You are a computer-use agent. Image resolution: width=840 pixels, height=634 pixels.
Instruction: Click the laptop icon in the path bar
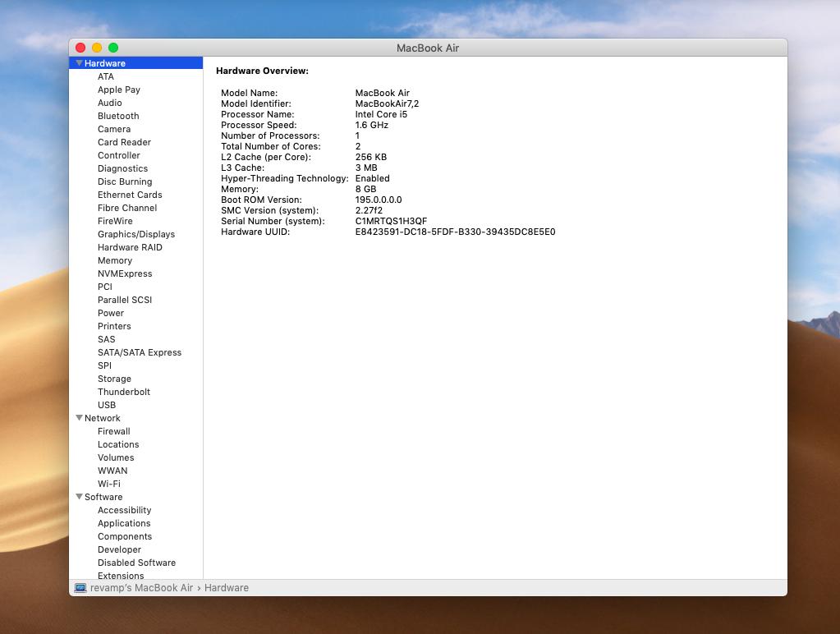pos(80,588)
